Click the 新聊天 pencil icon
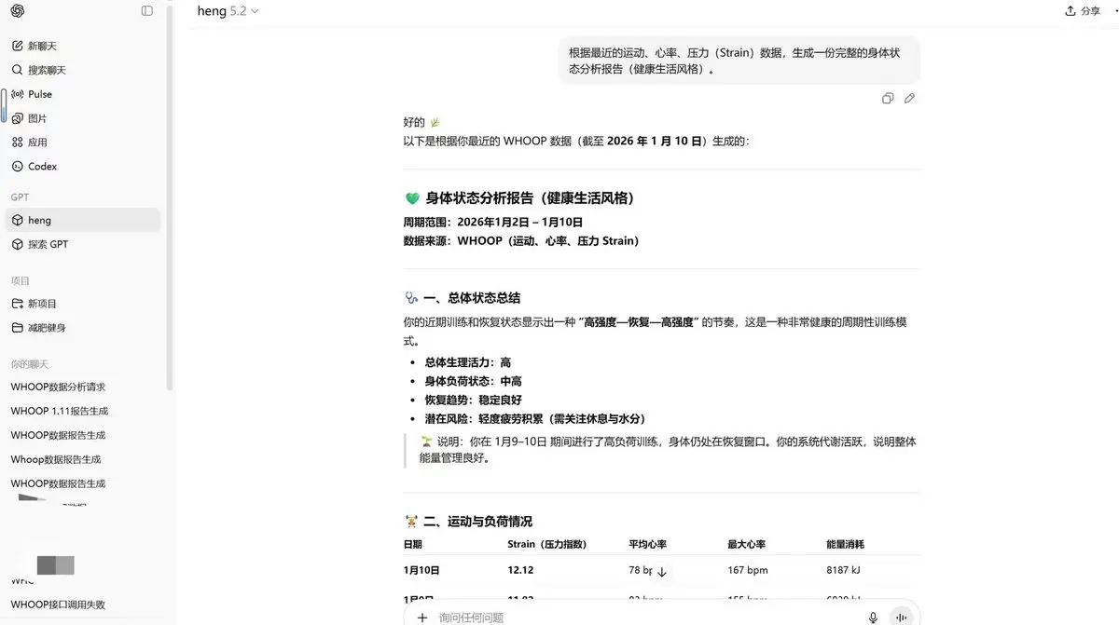This screenshot has height=625, width=1119. tap(17, 46)
